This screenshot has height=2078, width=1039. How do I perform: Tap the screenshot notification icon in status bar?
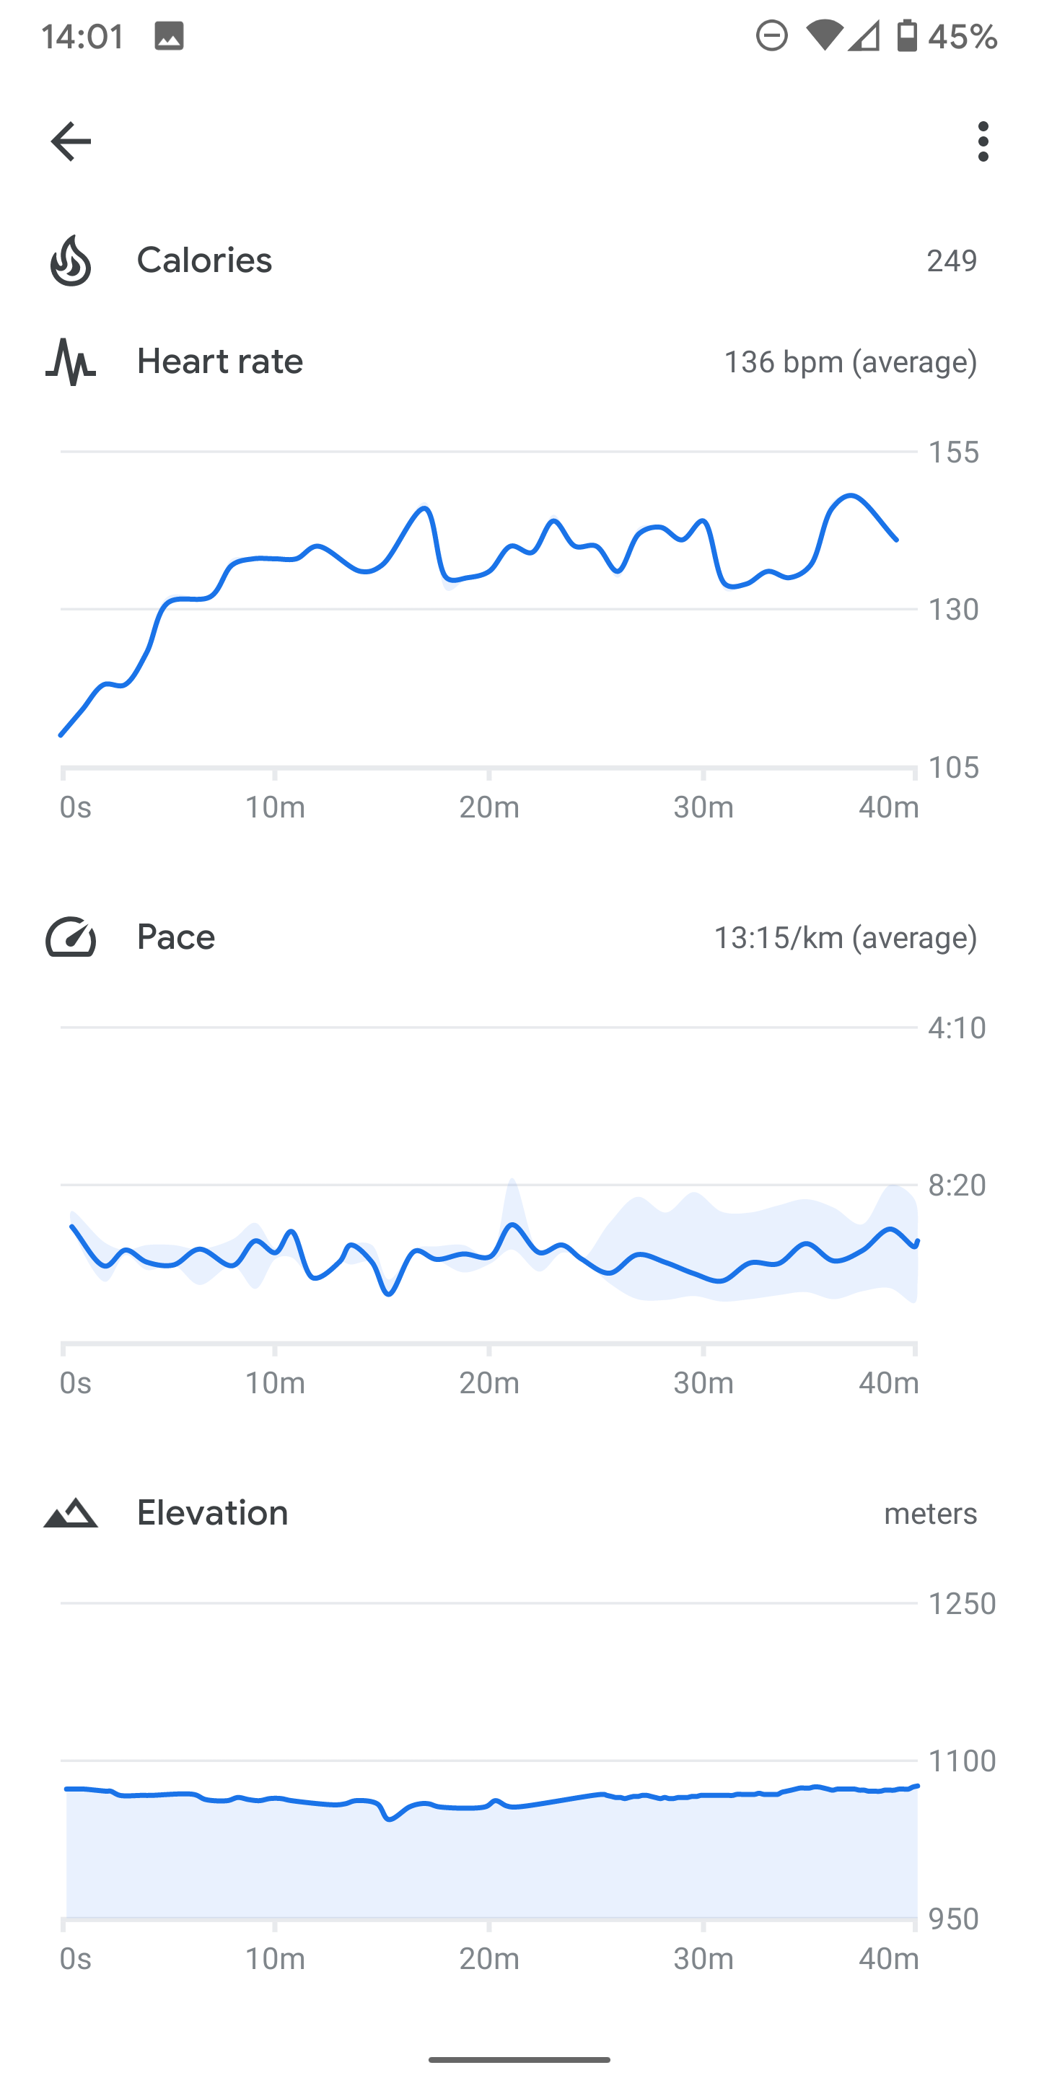click(170, 36)
